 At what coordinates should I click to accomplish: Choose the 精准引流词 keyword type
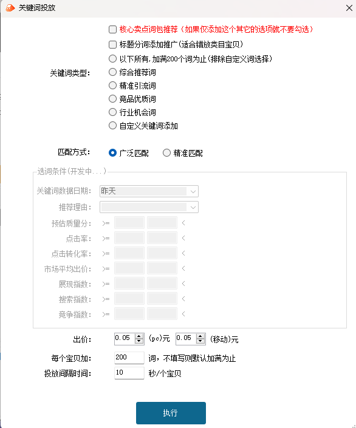[x=112, y=86]
